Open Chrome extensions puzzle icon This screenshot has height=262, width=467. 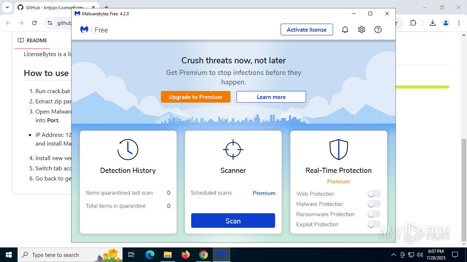(x=413, y=23)
